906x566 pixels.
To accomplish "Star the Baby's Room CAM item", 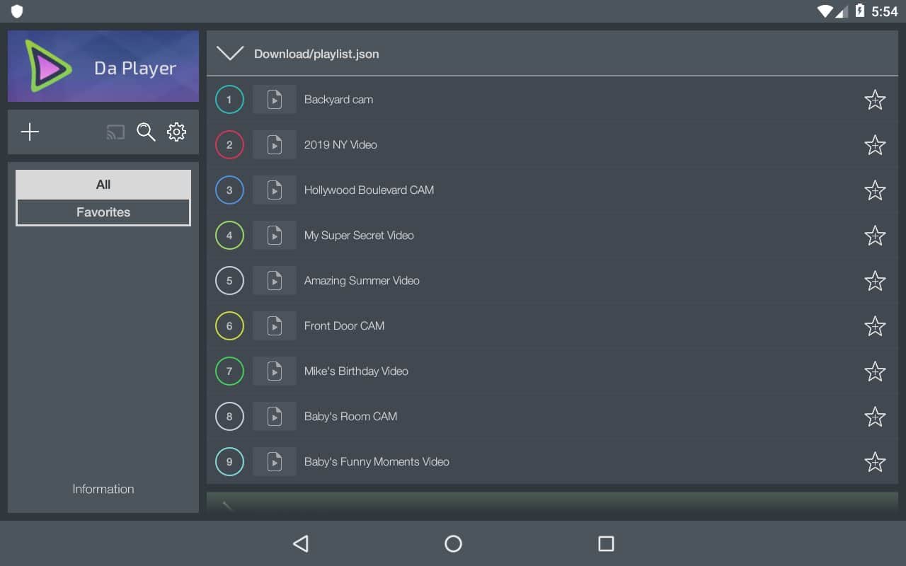I will [x=875, y=417].
